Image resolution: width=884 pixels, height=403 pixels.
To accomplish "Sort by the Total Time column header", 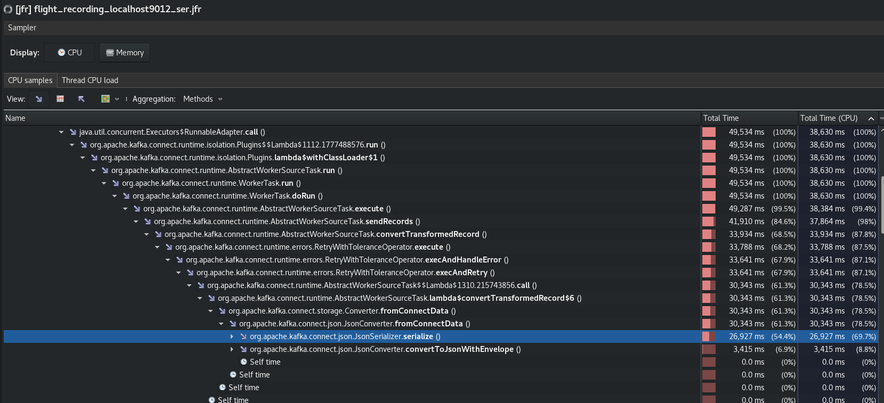I will point(749,118).
